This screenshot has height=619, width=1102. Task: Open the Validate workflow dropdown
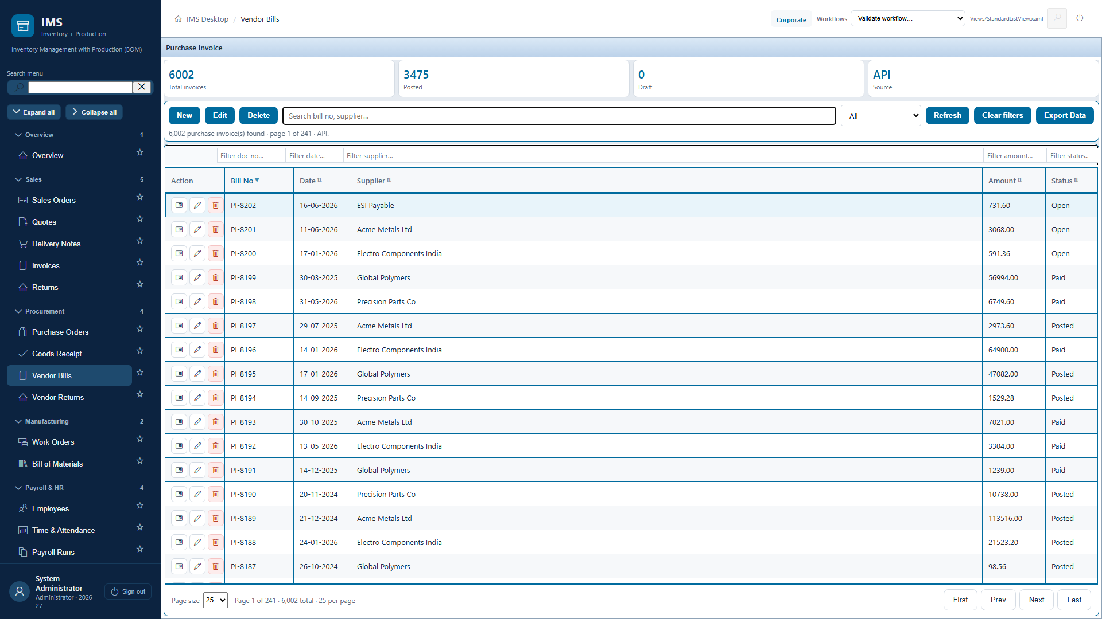click(x=907, y=18)
